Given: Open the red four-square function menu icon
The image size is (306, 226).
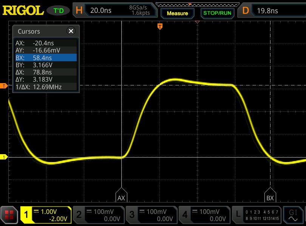Looking at the screenshot, I should click(9, 215).
